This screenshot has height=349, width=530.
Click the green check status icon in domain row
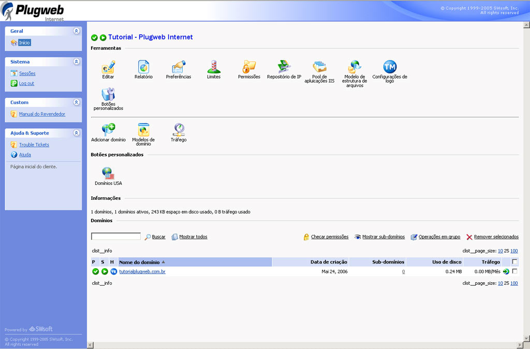95,271
